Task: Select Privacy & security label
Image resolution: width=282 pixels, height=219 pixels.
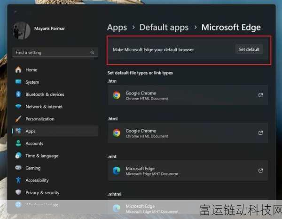Action: pyautogui.click(x=42, y=193)
